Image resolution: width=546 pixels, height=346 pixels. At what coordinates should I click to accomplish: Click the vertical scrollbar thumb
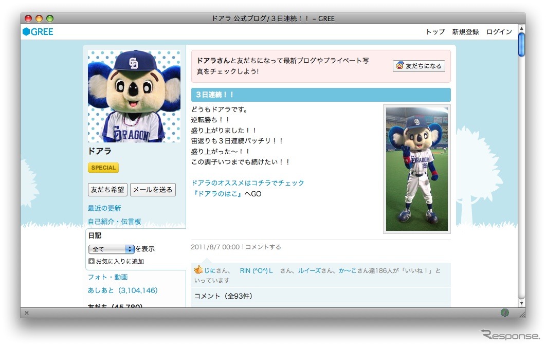(x=521, y=44)
